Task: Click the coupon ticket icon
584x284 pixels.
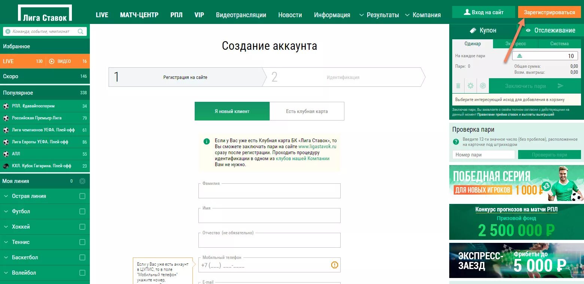Action: tap(473, 30)
